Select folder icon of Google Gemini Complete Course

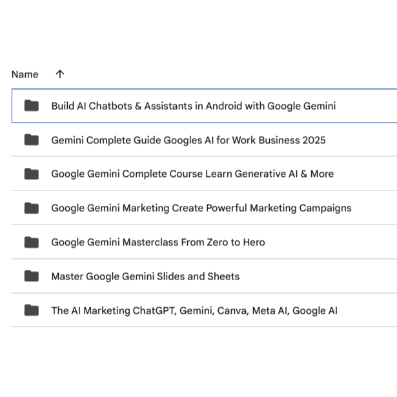[32, 174]
